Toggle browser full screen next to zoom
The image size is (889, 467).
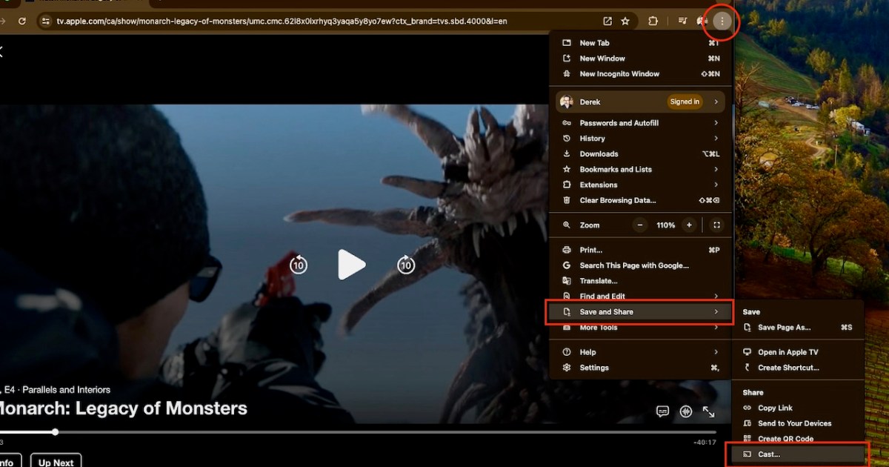[716, 225]
